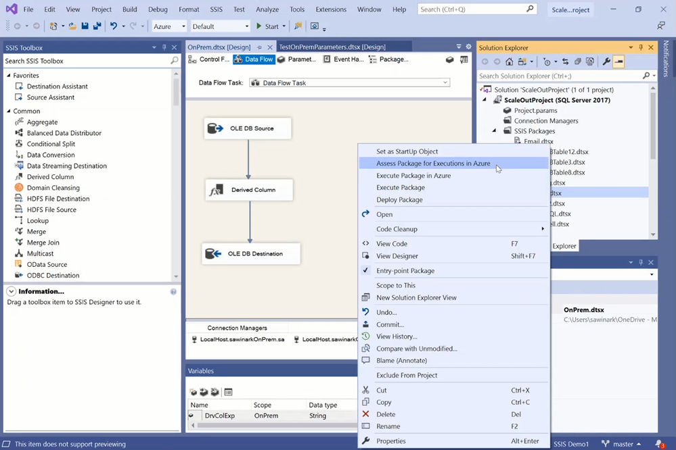
Task: Collapse the Common toolbox group
Action: (x=9, y=111)
